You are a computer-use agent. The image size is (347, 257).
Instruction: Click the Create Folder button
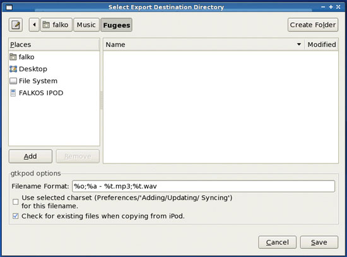click(x=313, y=25)
